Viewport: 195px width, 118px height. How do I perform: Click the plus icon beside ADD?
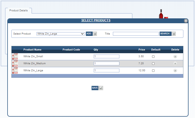pos(95,34)
